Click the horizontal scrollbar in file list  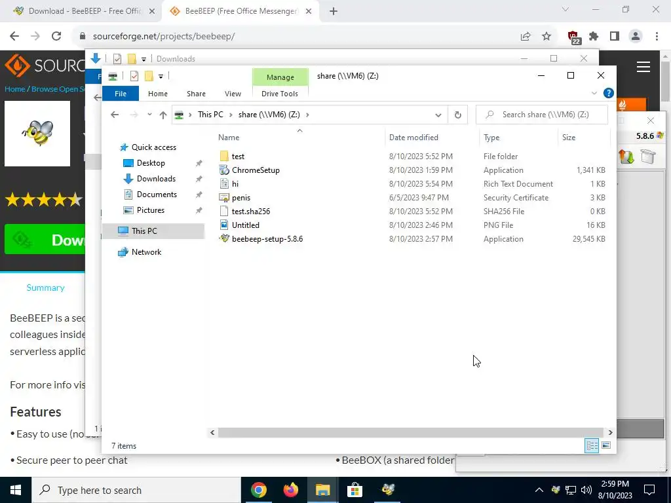coord(411,432)
